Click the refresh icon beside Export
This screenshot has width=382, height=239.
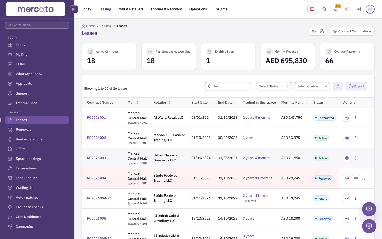point(338,86)
